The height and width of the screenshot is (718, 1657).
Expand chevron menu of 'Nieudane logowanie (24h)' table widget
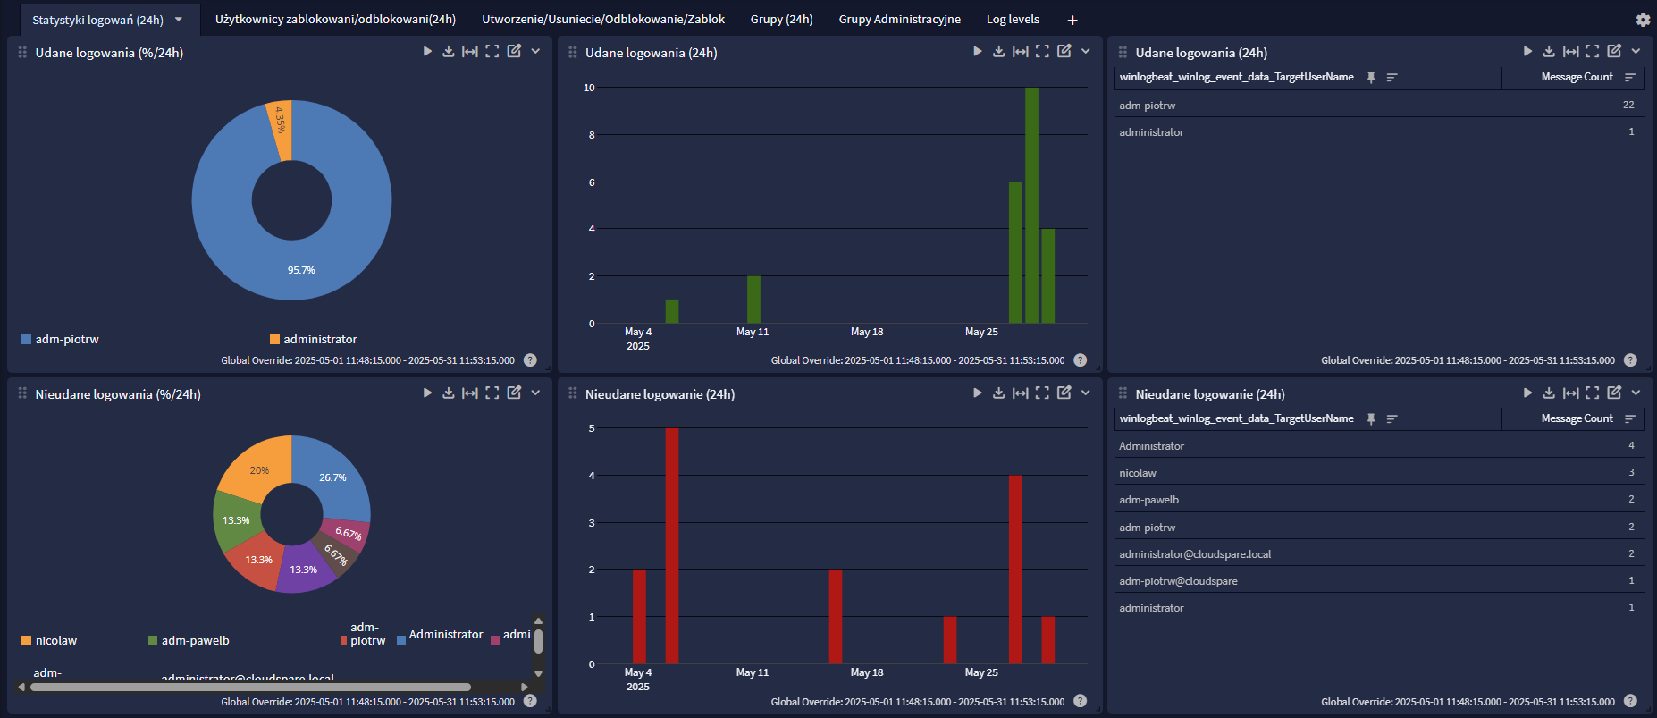[x=1636, y=393]
